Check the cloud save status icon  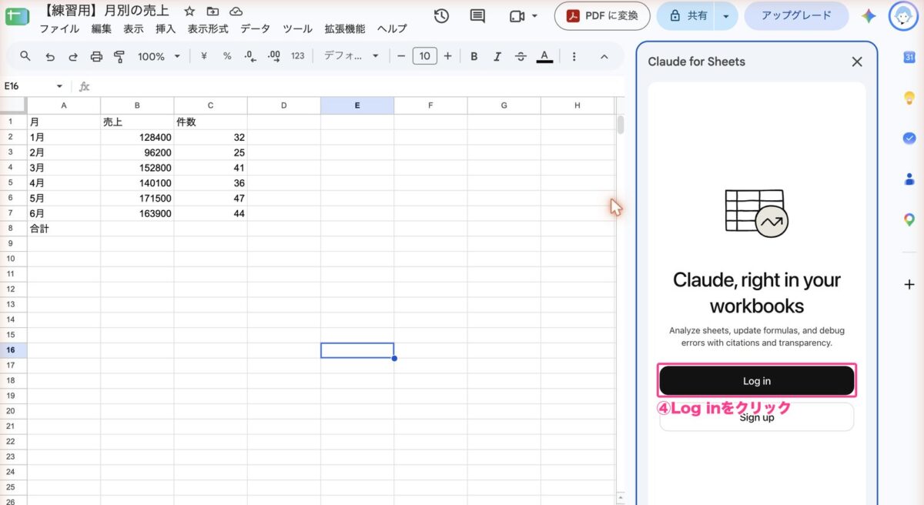click(236, 12)
